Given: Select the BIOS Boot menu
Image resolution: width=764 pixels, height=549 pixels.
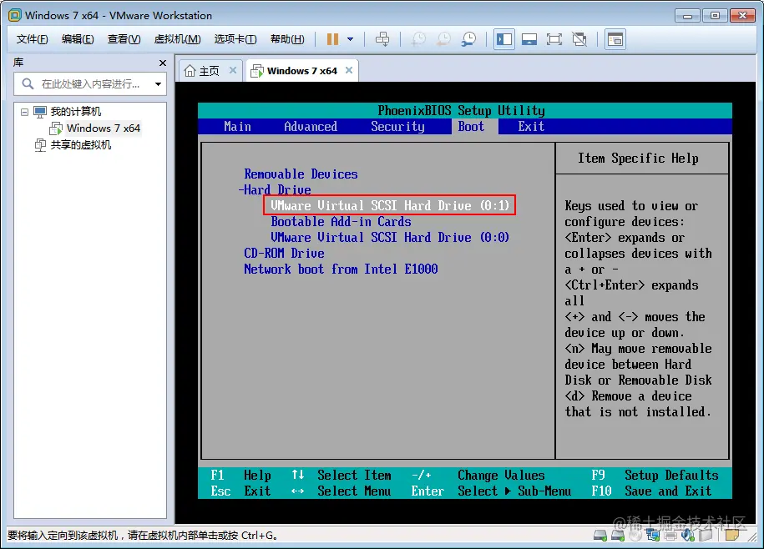Looking at the screenshot, I should click(471, 127).
